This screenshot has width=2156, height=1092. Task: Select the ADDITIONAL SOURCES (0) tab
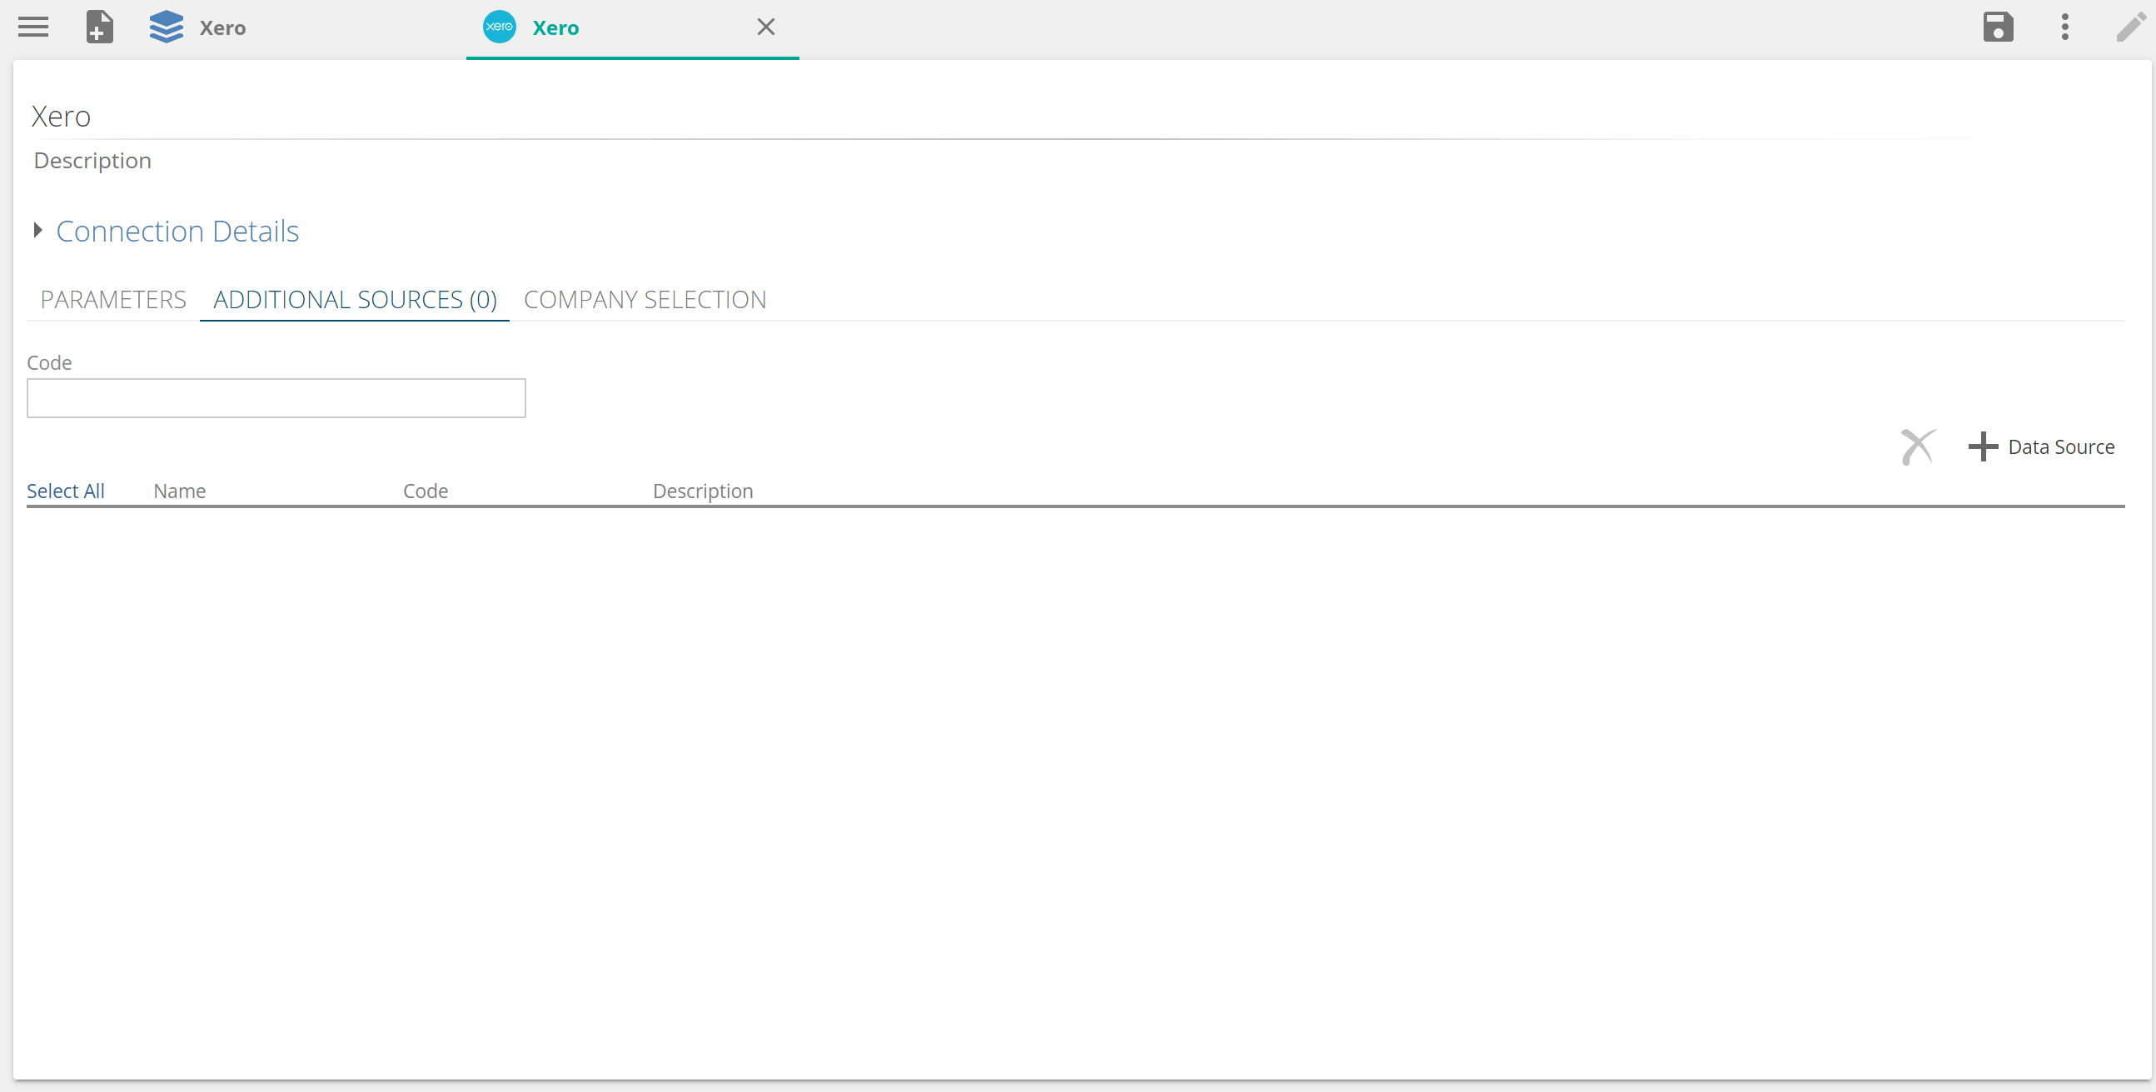[x=355, y=300]
